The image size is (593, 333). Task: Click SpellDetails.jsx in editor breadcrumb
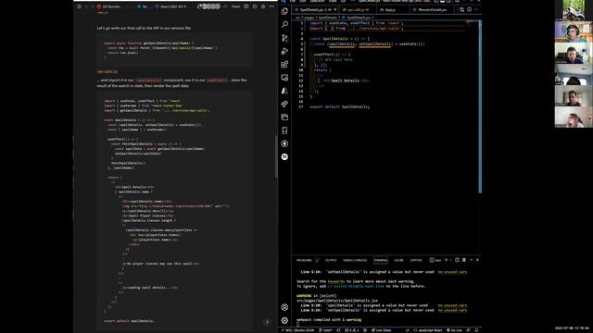[358, 18]
